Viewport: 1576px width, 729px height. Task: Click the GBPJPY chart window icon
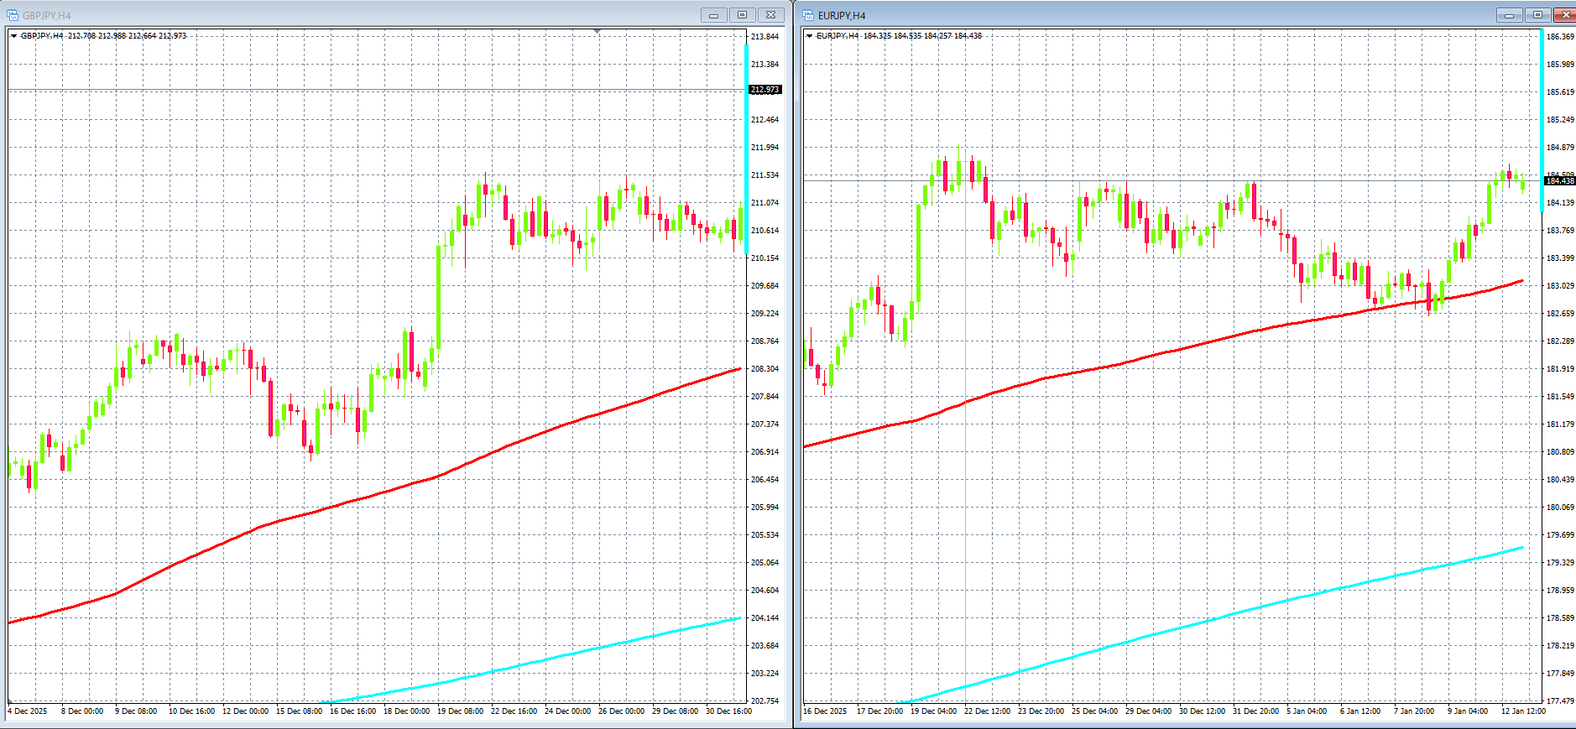13,15
